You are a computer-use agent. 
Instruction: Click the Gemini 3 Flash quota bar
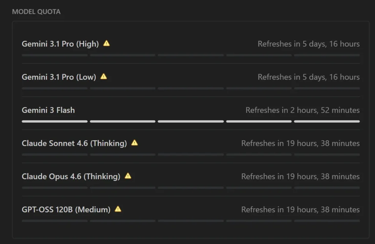[190, 121]
